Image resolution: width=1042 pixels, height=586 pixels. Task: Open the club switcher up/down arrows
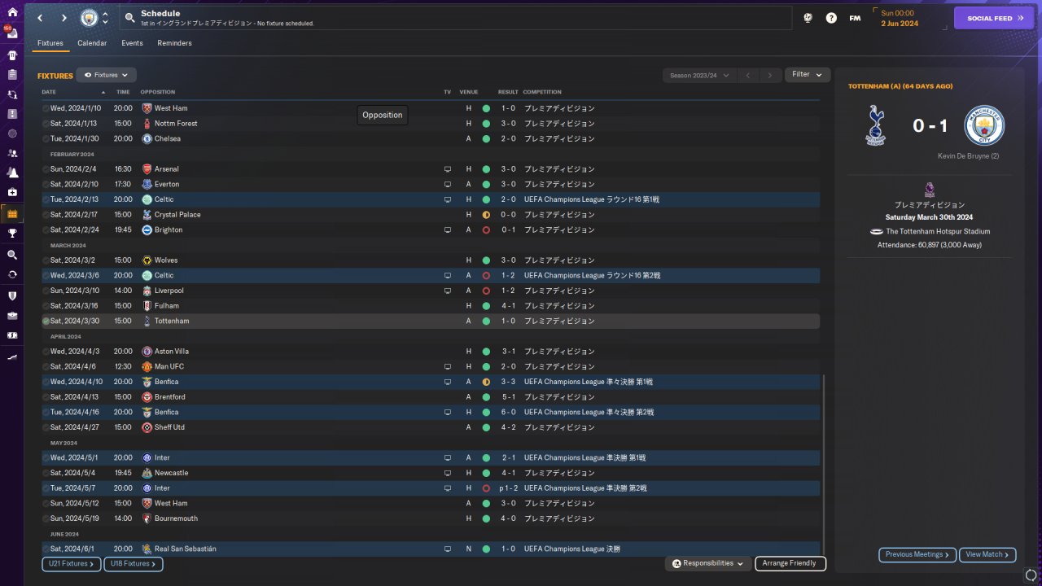(x=105, y=18)
